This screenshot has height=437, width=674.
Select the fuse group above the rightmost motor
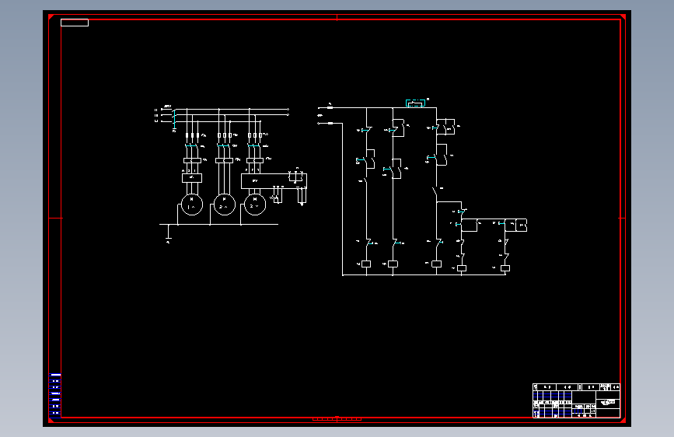(255, 135)
